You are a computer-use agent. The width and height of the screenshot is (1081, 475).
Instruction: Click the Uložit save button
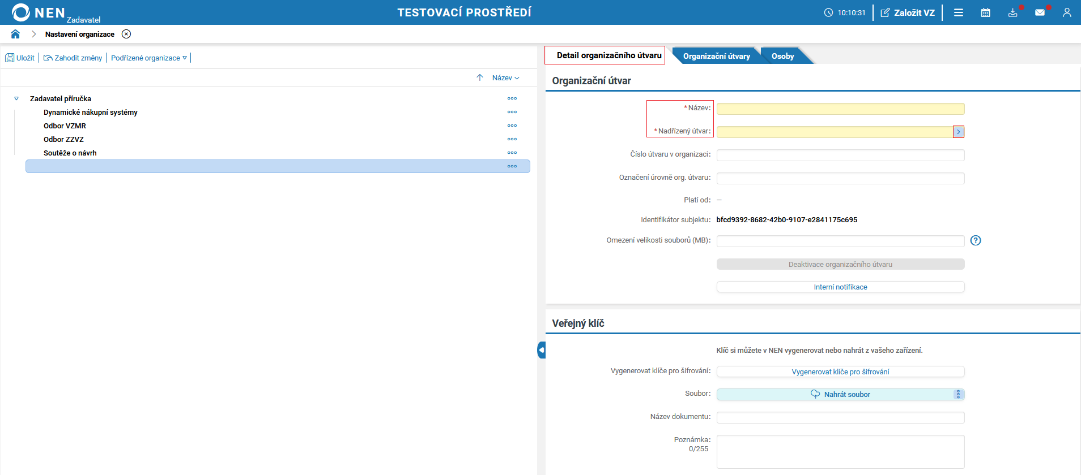20,58
